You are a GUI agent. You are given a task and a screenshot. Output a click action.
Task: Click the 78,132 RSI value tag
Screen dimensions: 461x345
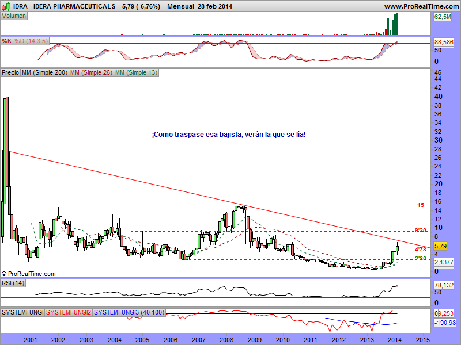coord(444,285)
